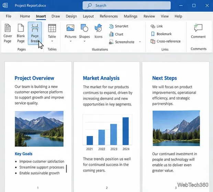The image size is (213, 192).
Task: Click the Next Steps heading
Action: click(x=165, y=78)
